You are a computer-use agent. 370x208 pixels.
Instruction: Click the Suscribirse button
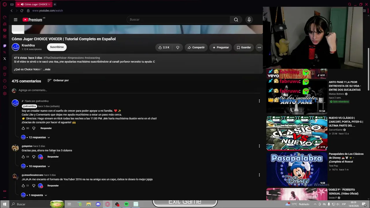tap(57, 47)
